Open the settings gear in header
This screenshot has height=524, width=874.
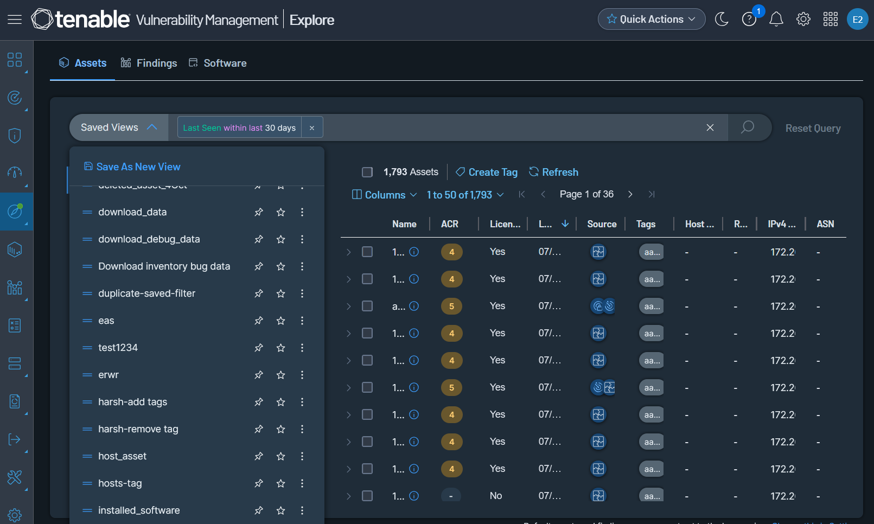pos(803,20)
